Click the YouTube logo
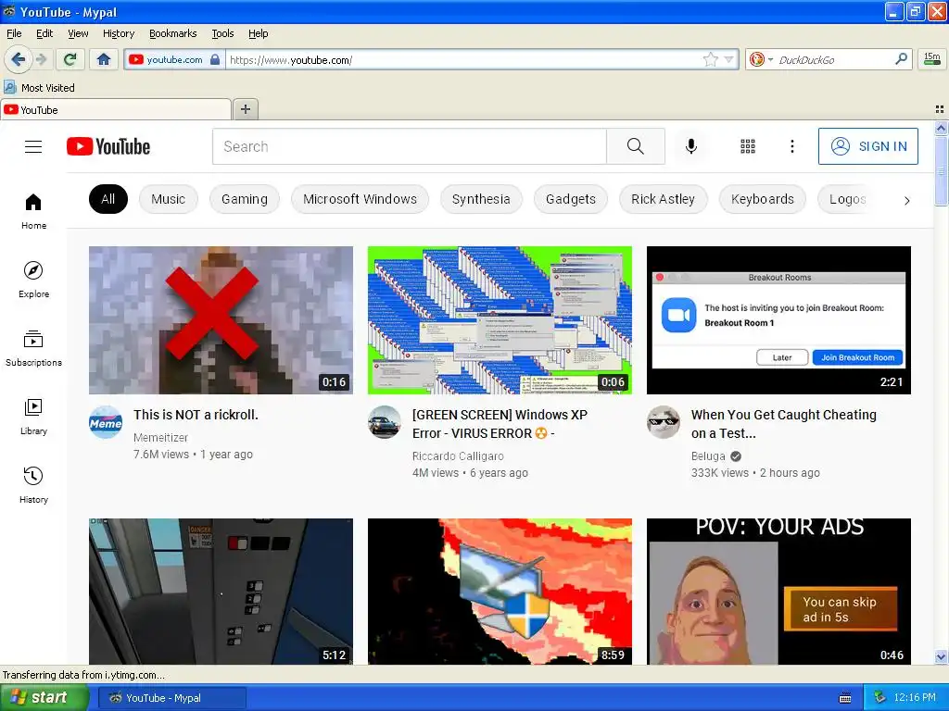The width and height of the screenshot is (949, 711). click(x=108, y=146)
